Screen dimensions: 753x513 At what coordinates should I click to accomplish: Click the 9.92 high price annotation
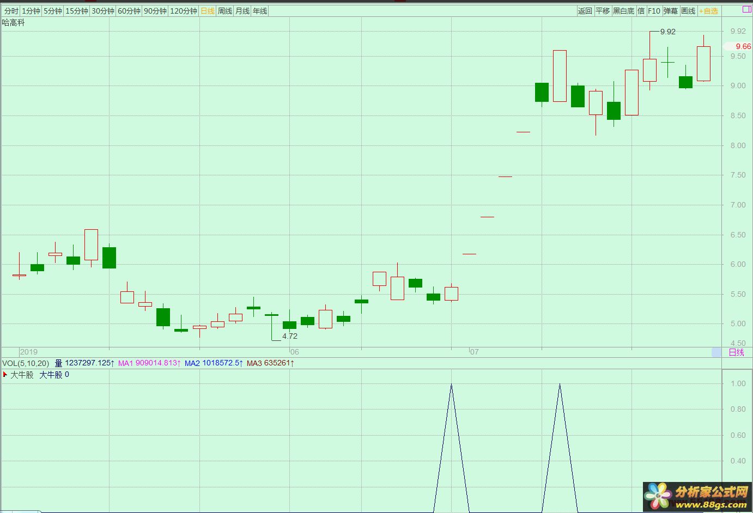point(668,32)
